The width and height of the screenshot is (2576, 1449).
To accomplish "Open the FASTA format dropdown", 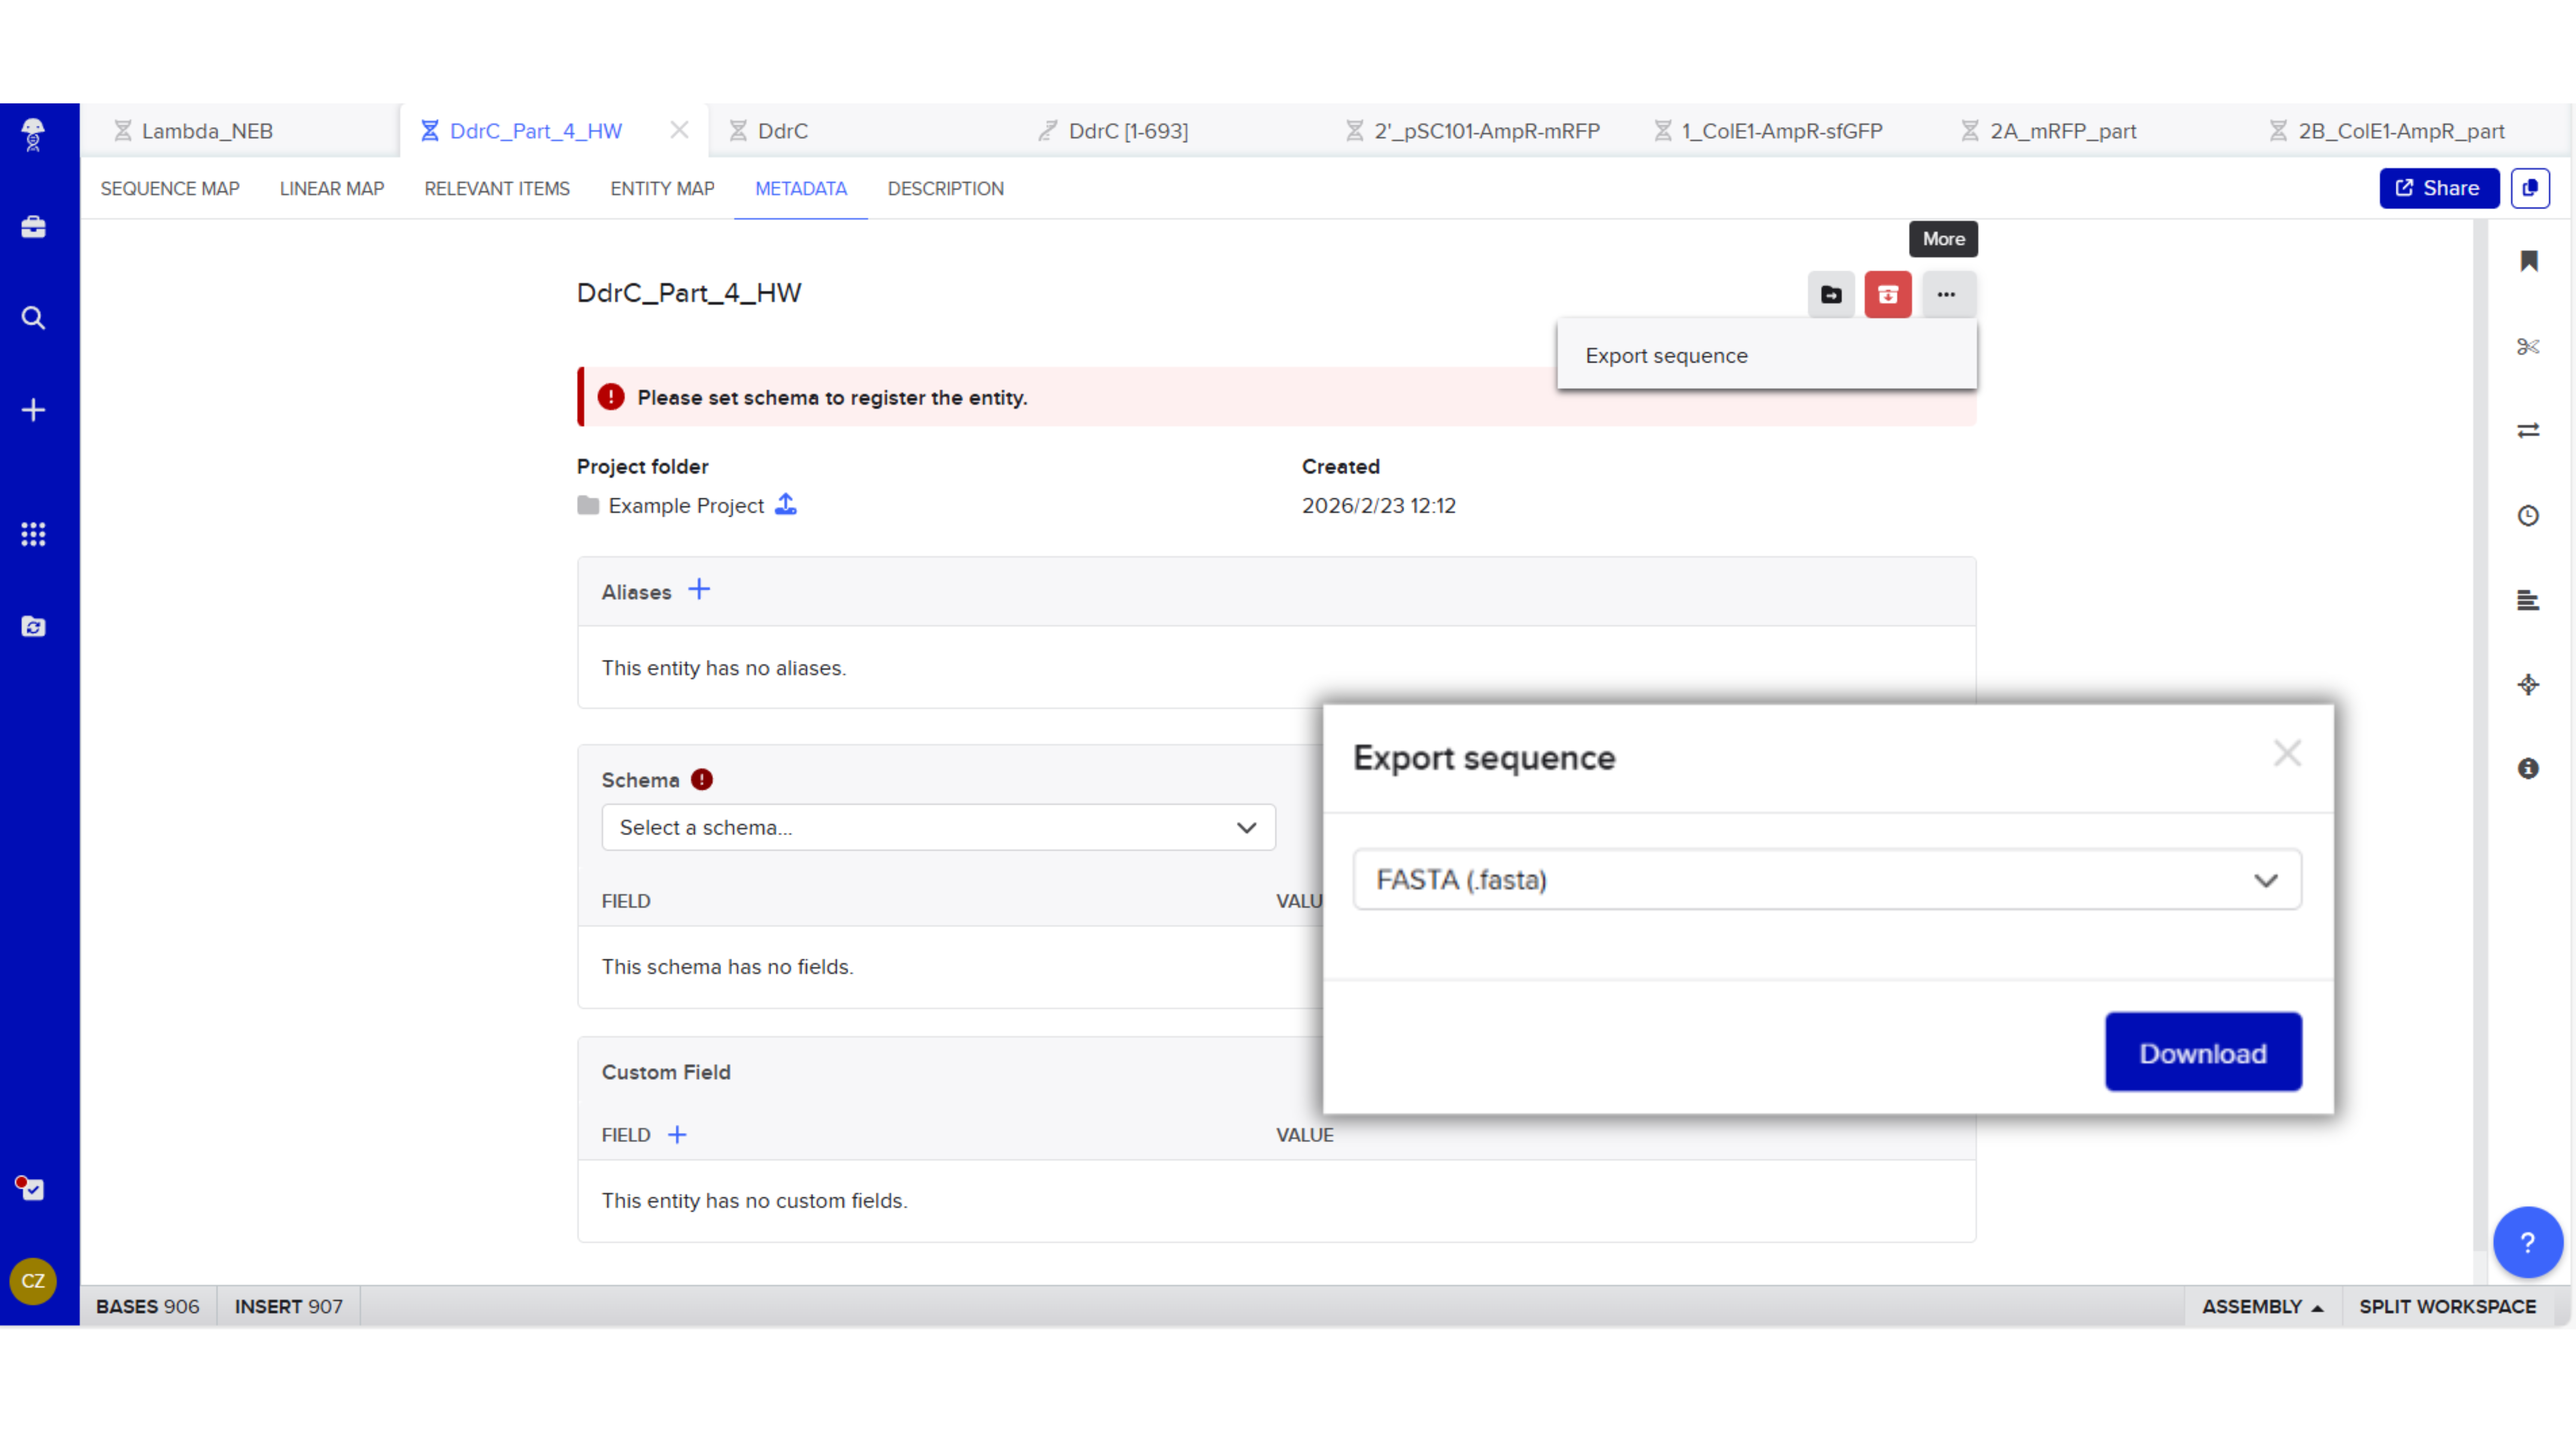I will click(x=1826, y=879).
